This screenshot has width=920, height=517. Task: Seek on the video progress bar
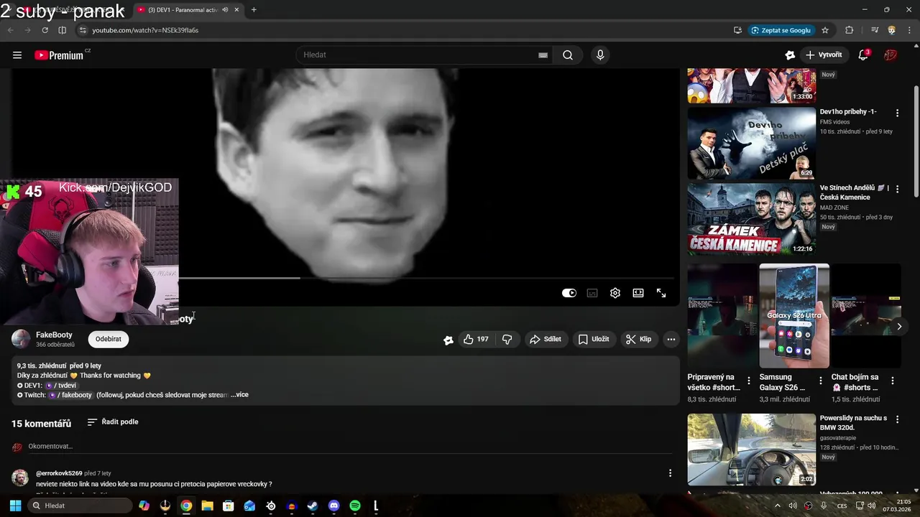(426, 278)
